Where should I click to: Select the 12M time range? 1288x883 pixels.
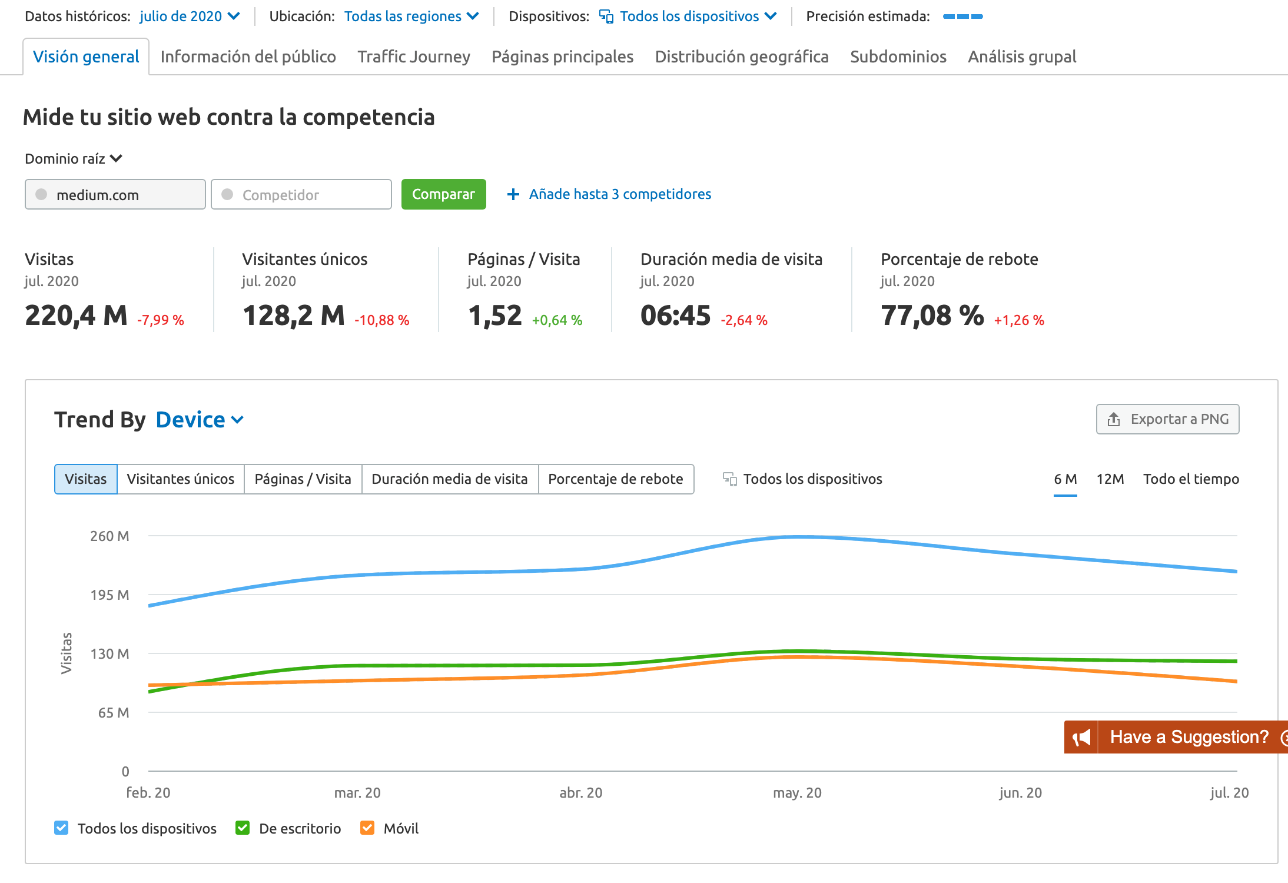[1110, 479]
